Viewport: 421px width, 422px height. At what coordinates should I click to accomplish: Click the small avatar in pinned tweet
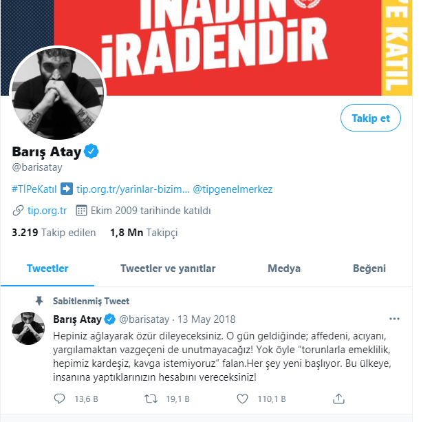28,328
